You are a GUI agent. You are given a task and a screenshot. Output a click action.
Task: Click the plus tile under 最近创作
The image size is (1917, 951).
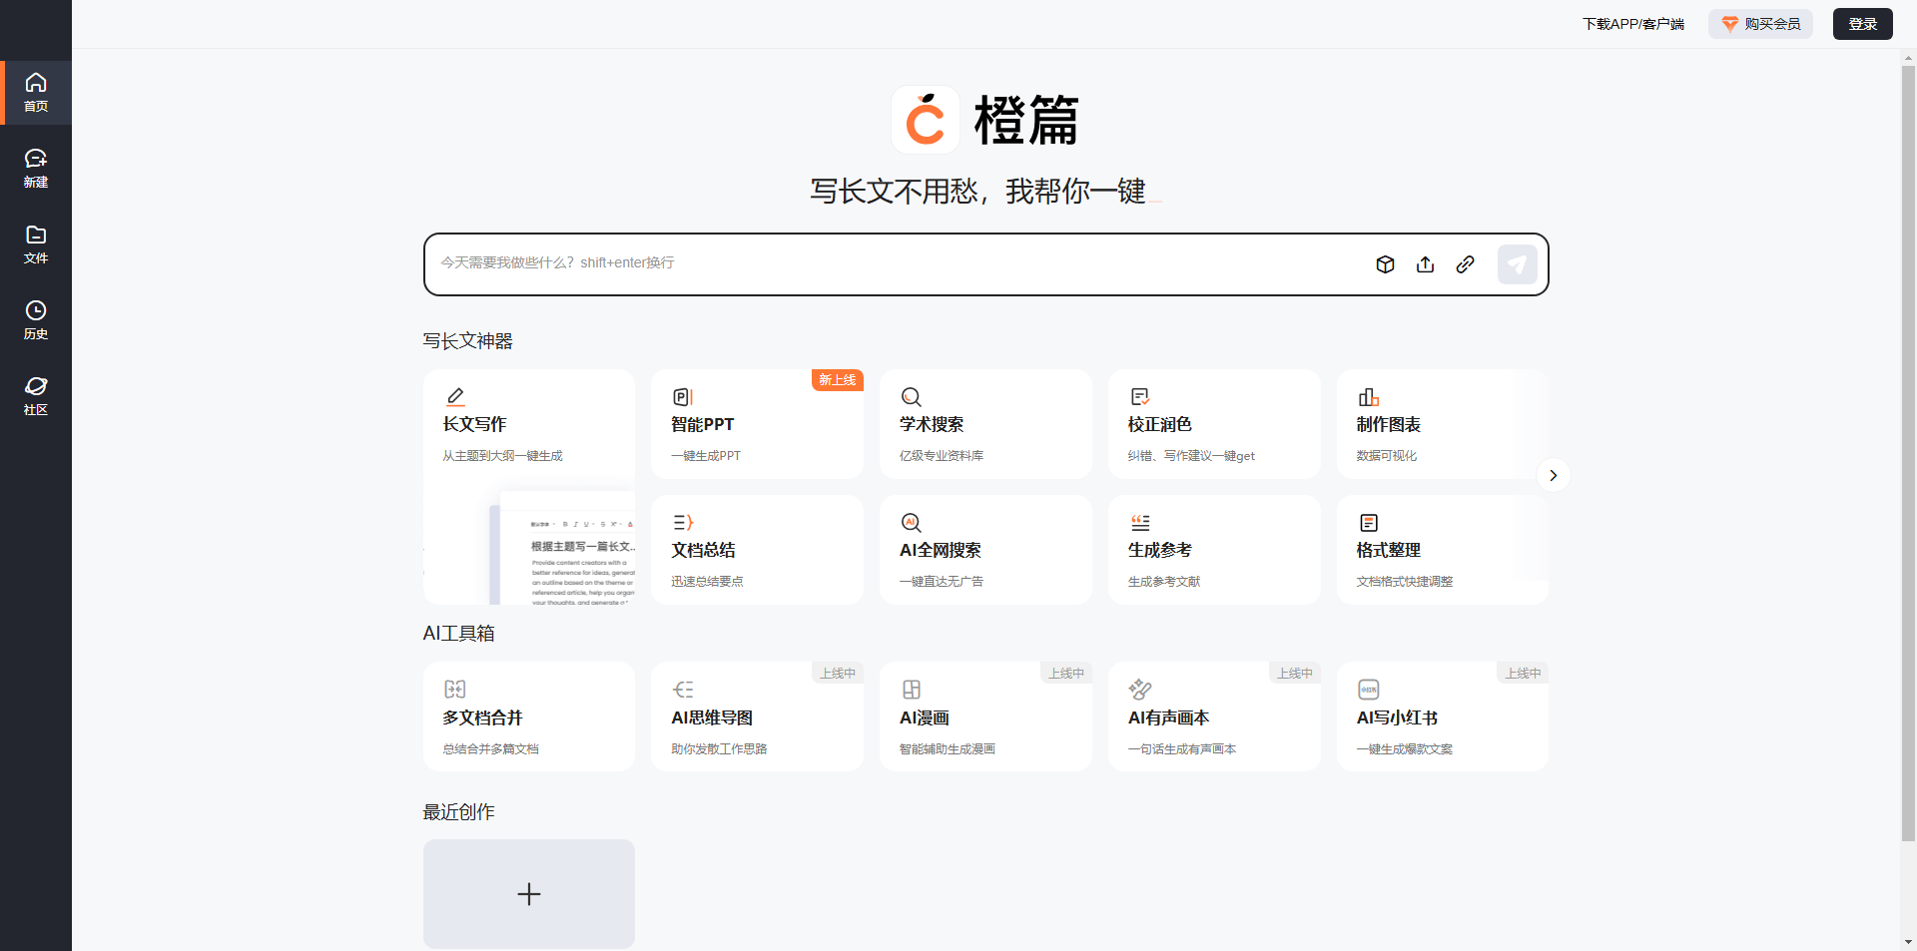point(529,894)
